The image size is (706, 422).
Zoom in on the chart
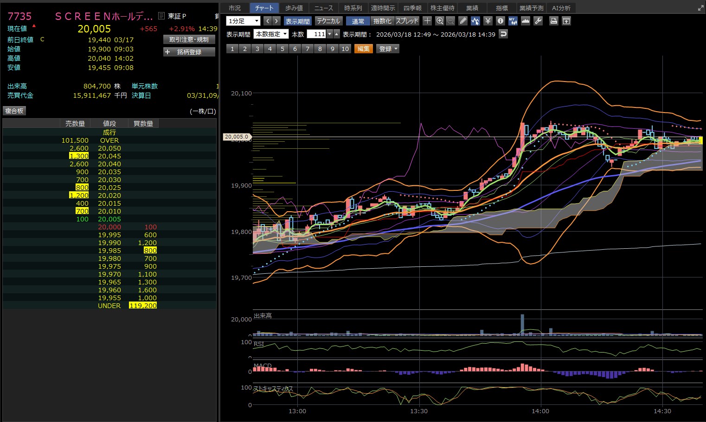click(440, 21)
